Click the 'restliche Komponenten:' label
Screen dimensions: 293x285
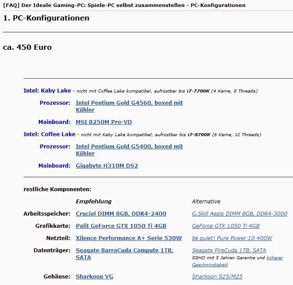(57, 189)
